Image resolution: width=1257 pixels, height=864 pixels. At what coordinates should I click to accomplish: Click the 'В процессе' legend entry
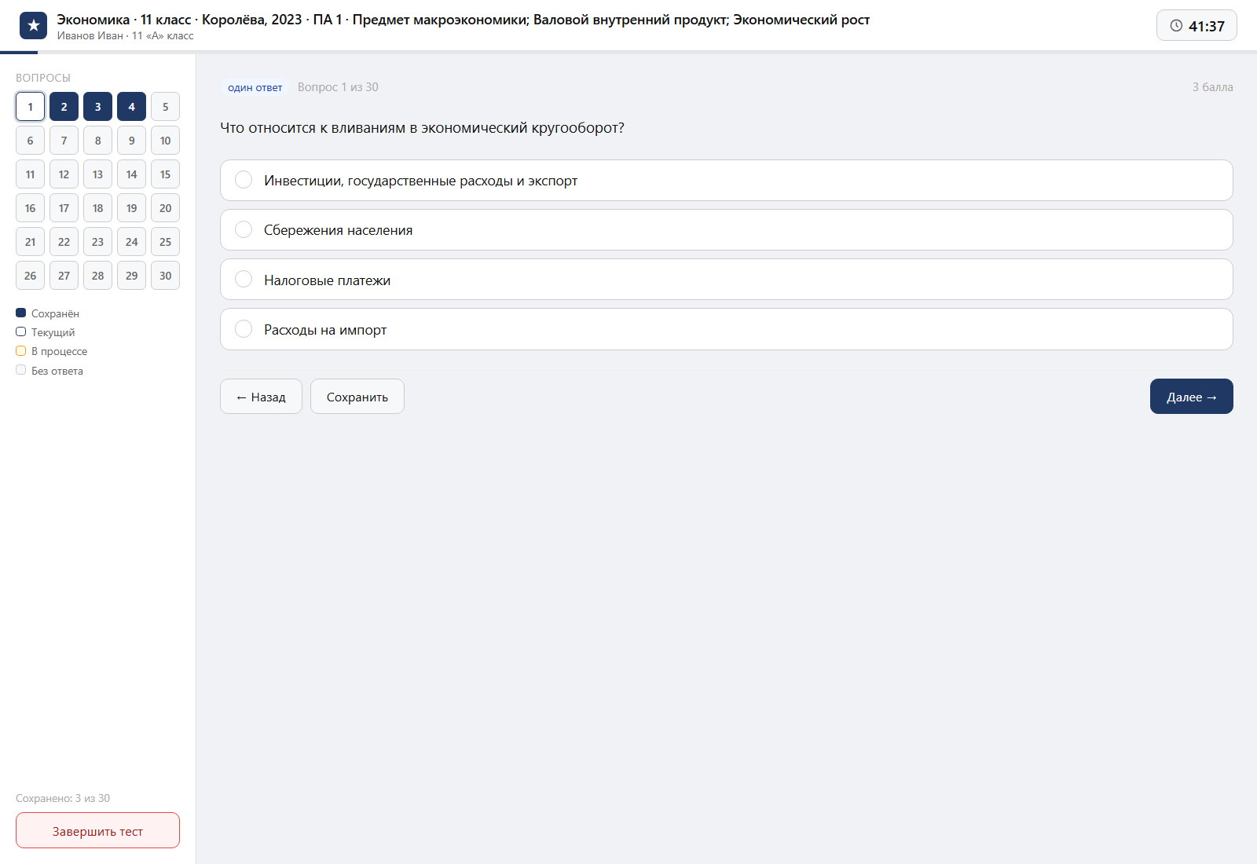click(x=52, y=351)
